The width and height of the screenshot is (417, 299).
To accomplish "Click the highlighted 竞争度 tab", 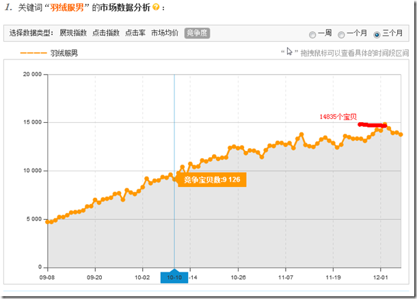I will coord(197,33).
